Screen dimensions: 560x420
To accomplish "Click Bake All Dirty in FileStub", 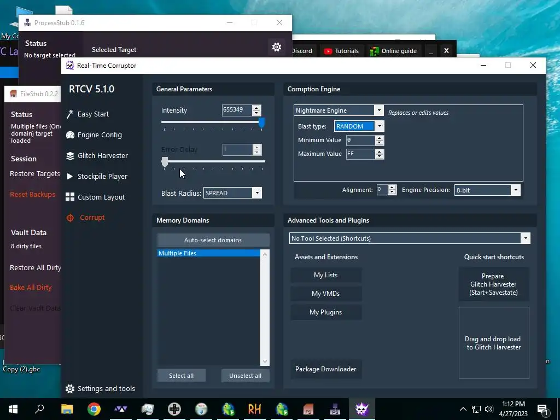I will pos(31,287).
